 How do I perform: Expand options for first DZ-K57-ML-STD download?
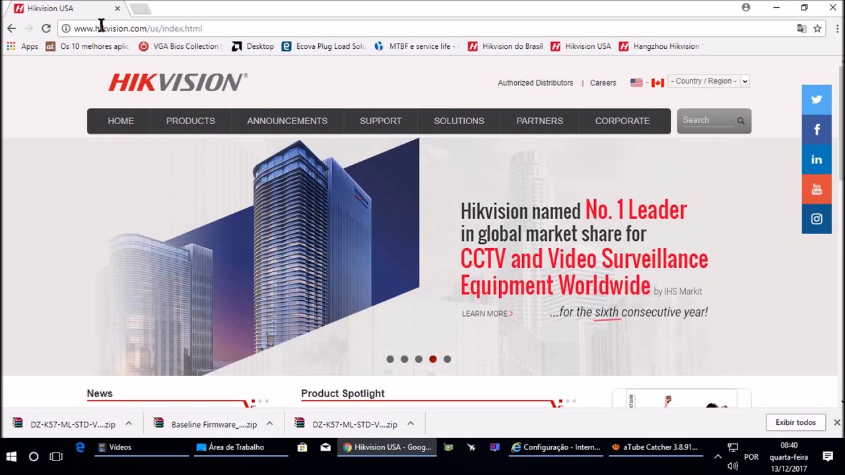pos(129,424)
